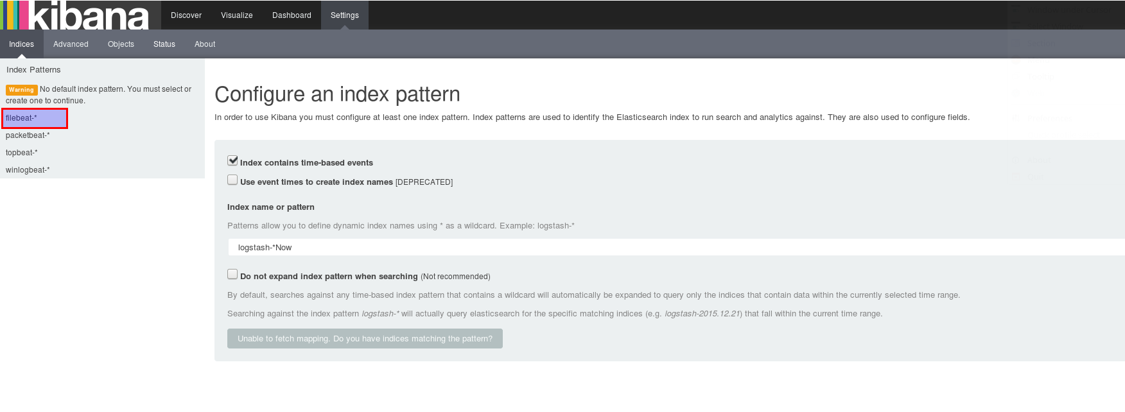Check Do not expand index pattern when searching

(232, 274)
